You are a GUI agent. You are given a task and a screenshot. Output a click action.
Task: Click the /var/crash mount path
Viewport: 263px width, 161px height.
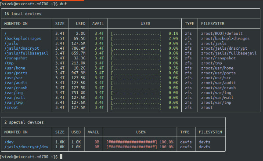click(x=16, y=88)
